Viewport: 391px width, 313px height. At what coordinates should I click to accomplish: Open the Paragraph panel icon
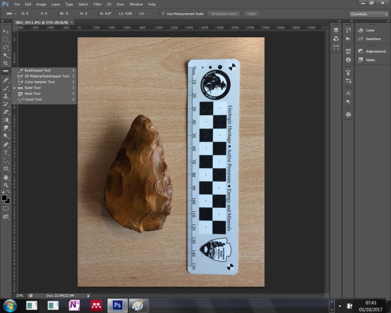point(348,102)
